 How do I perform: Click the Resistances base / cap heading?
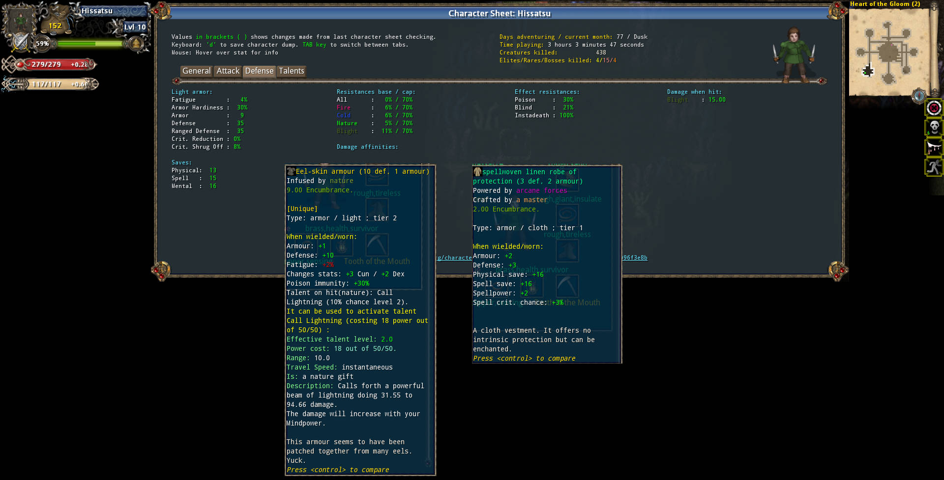[x=376, y=92]
